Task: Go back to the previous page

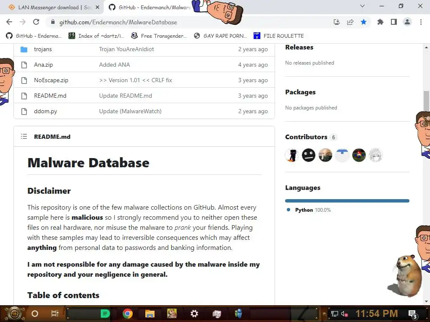Action: point(9,22)
